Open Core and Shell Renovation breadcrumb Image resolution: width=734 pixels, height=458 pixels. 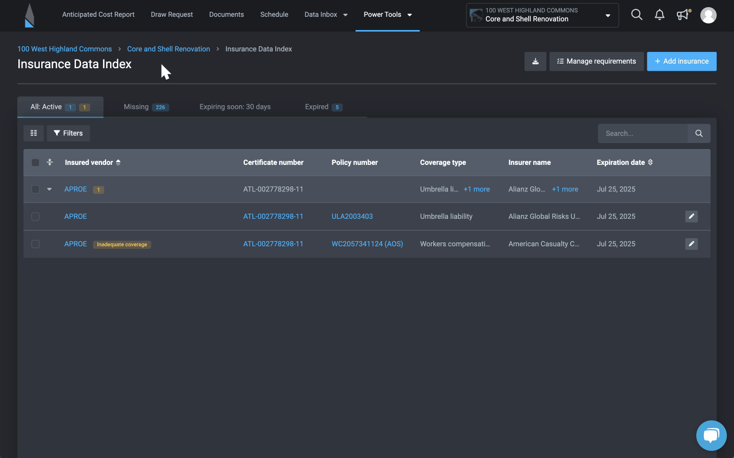[169, 49]
